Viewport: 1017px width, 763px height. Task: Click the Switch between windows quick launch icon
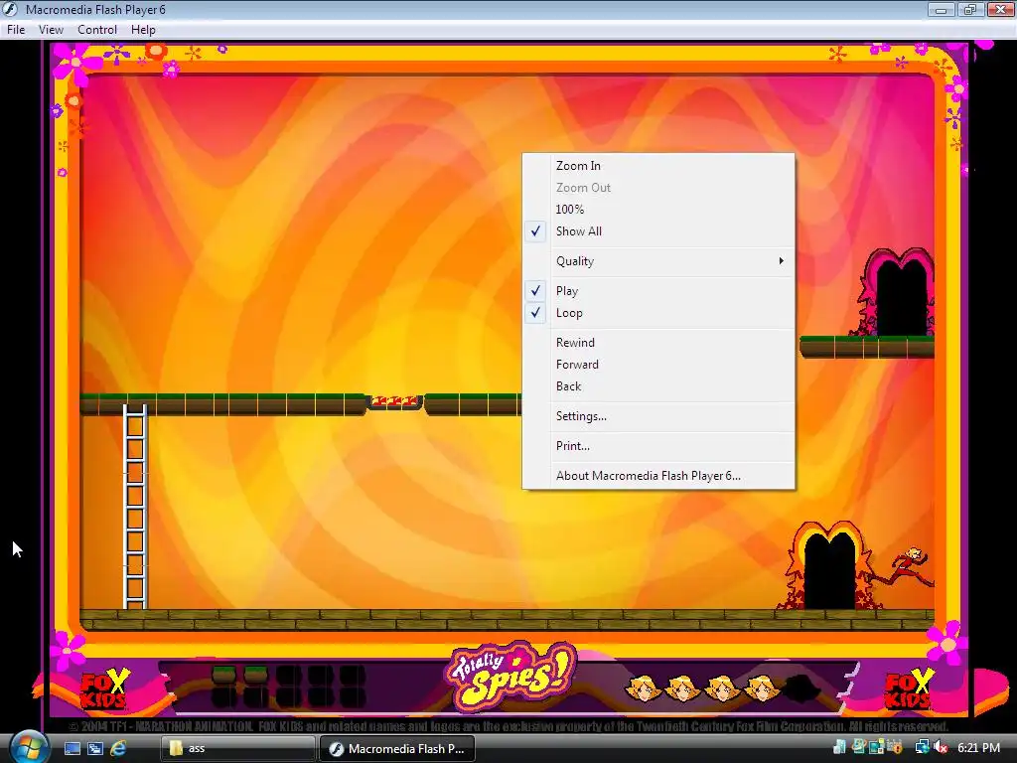click(x=95, y=748)
